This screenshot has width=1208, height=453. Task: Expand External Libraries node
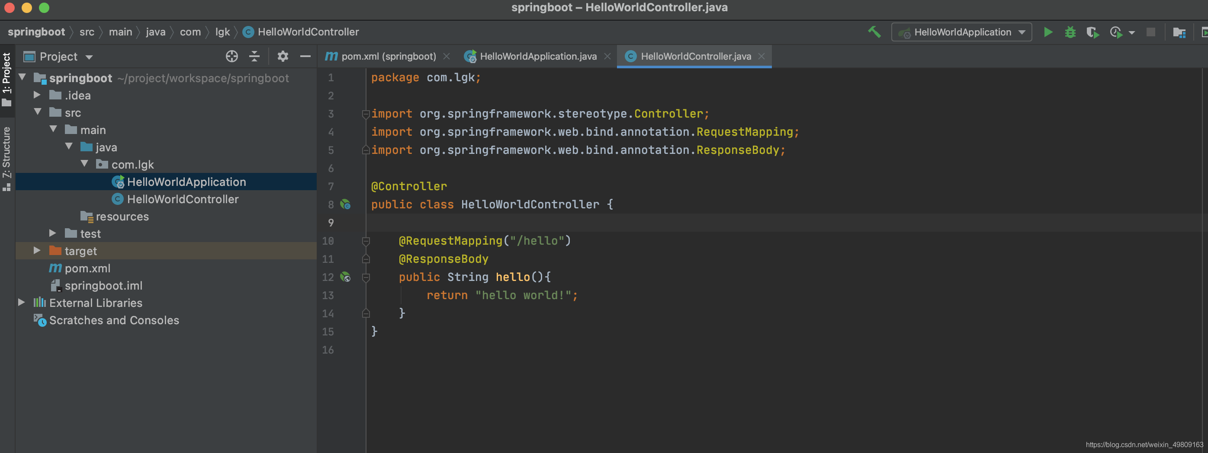pos(21,302)
